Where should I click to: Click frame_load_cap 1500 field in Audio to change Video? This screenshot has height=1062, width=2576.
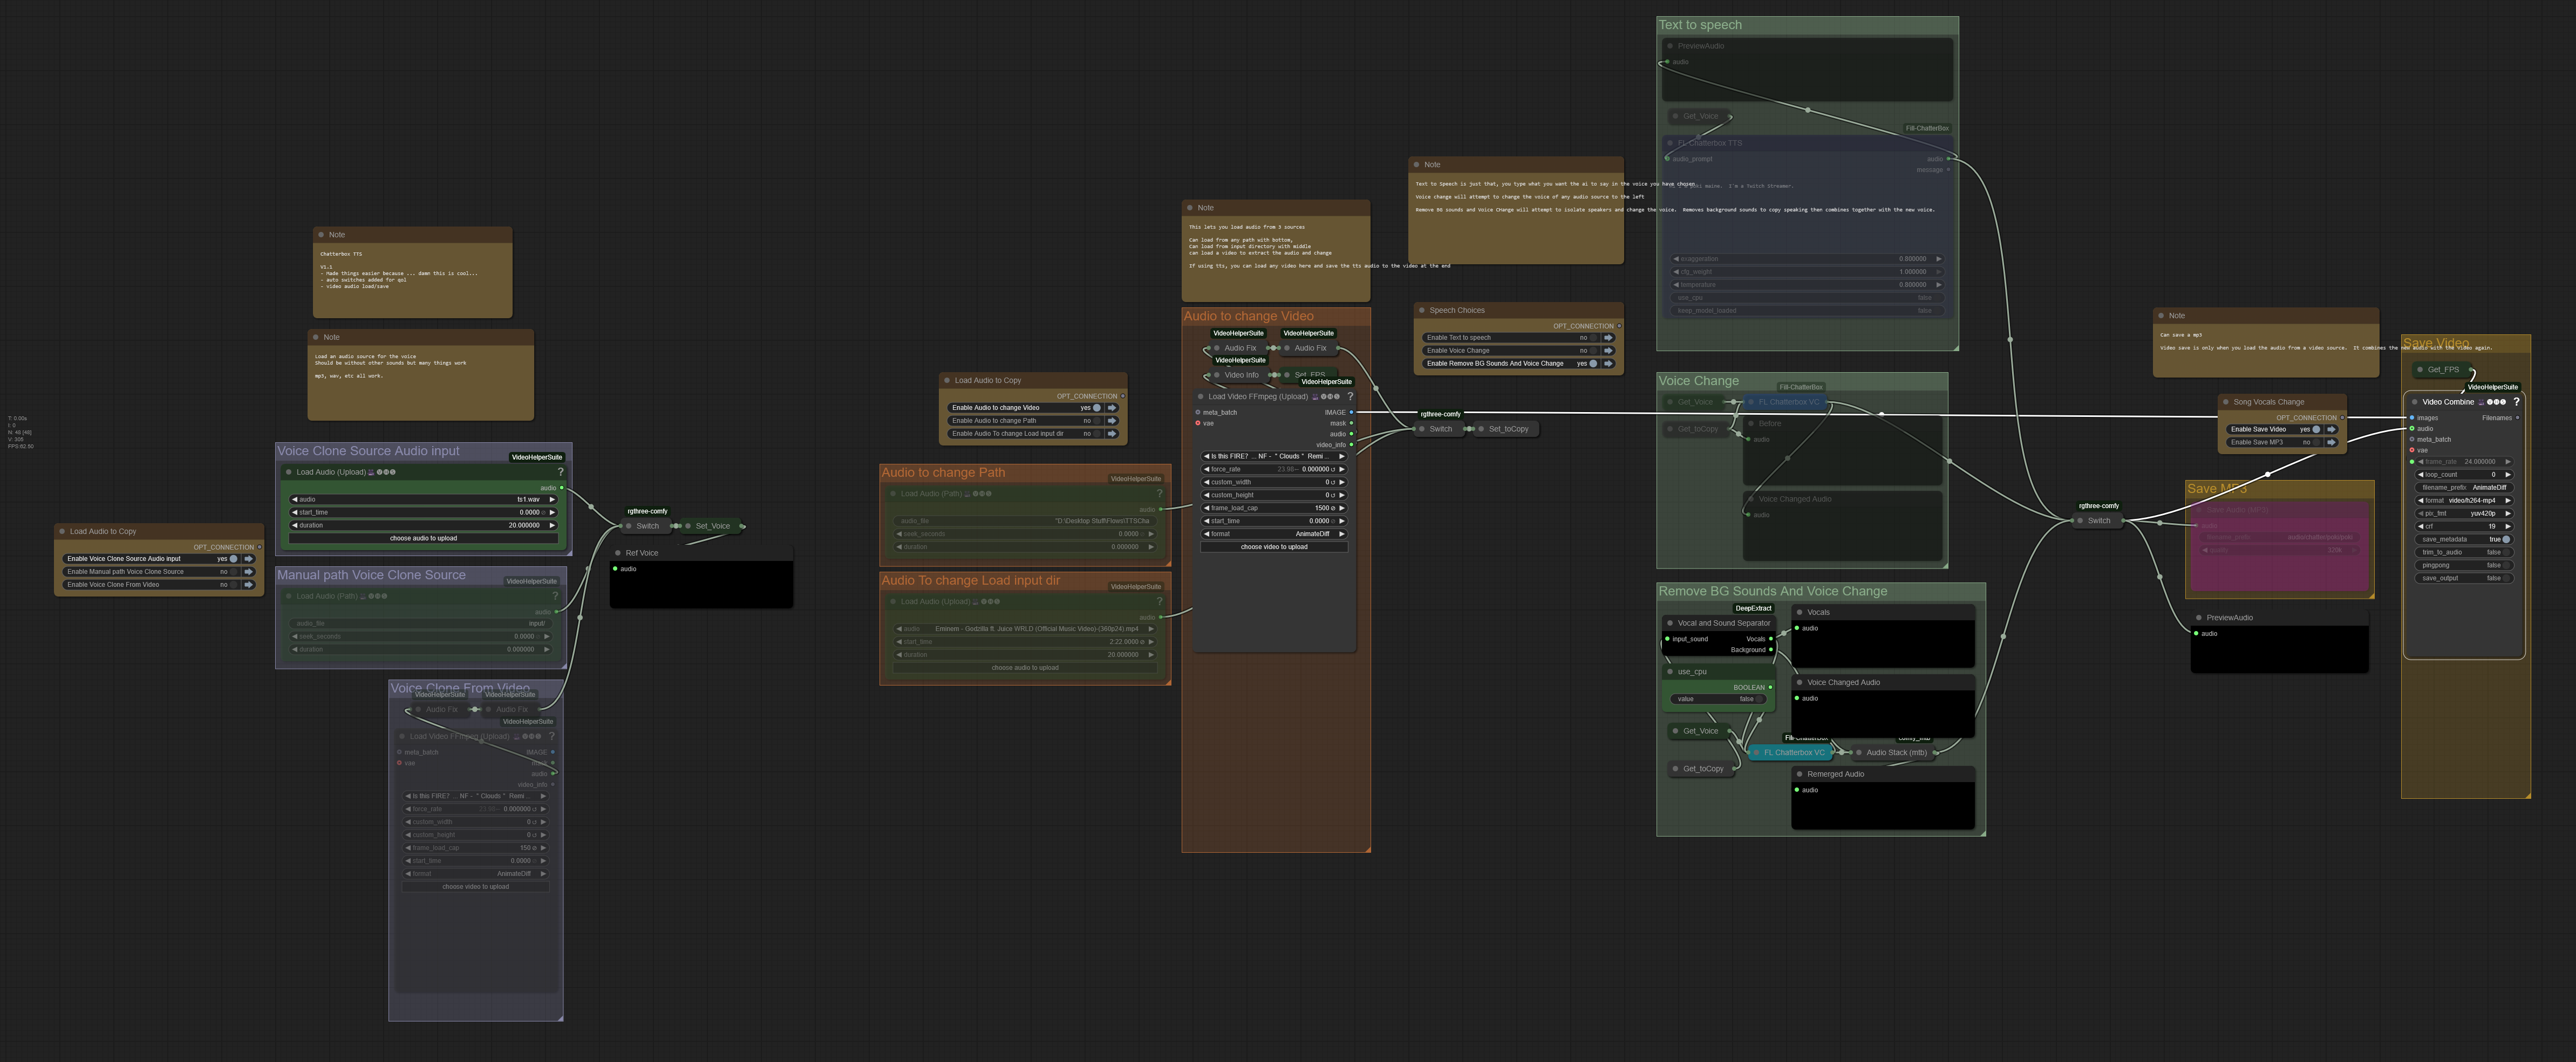pos(1274,508)
